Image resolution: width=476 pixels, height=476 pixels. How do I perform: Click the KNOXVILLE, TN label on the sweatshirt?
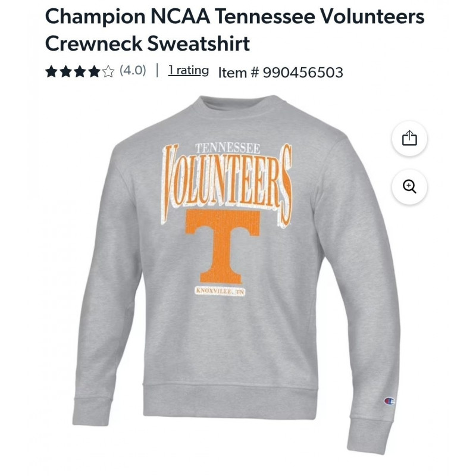(221, 292)
